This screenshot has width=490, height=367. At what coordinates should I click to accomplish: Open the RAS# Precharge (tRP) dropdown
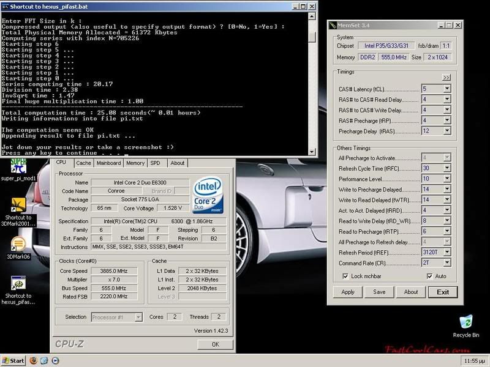click(x=447, y=120)
